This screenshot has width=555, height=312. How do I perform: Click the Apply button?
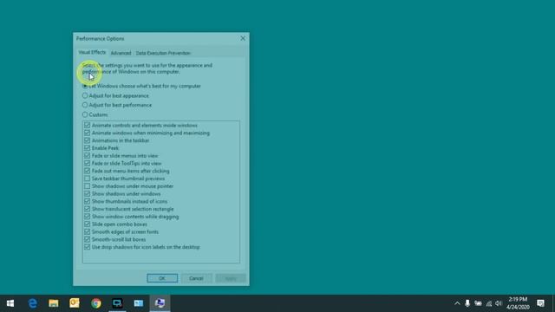point(231,278)
